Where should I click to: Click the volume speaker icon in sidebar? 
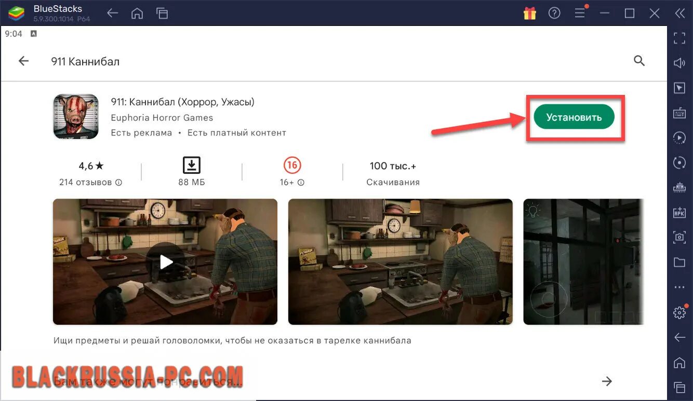click(679, 63)
